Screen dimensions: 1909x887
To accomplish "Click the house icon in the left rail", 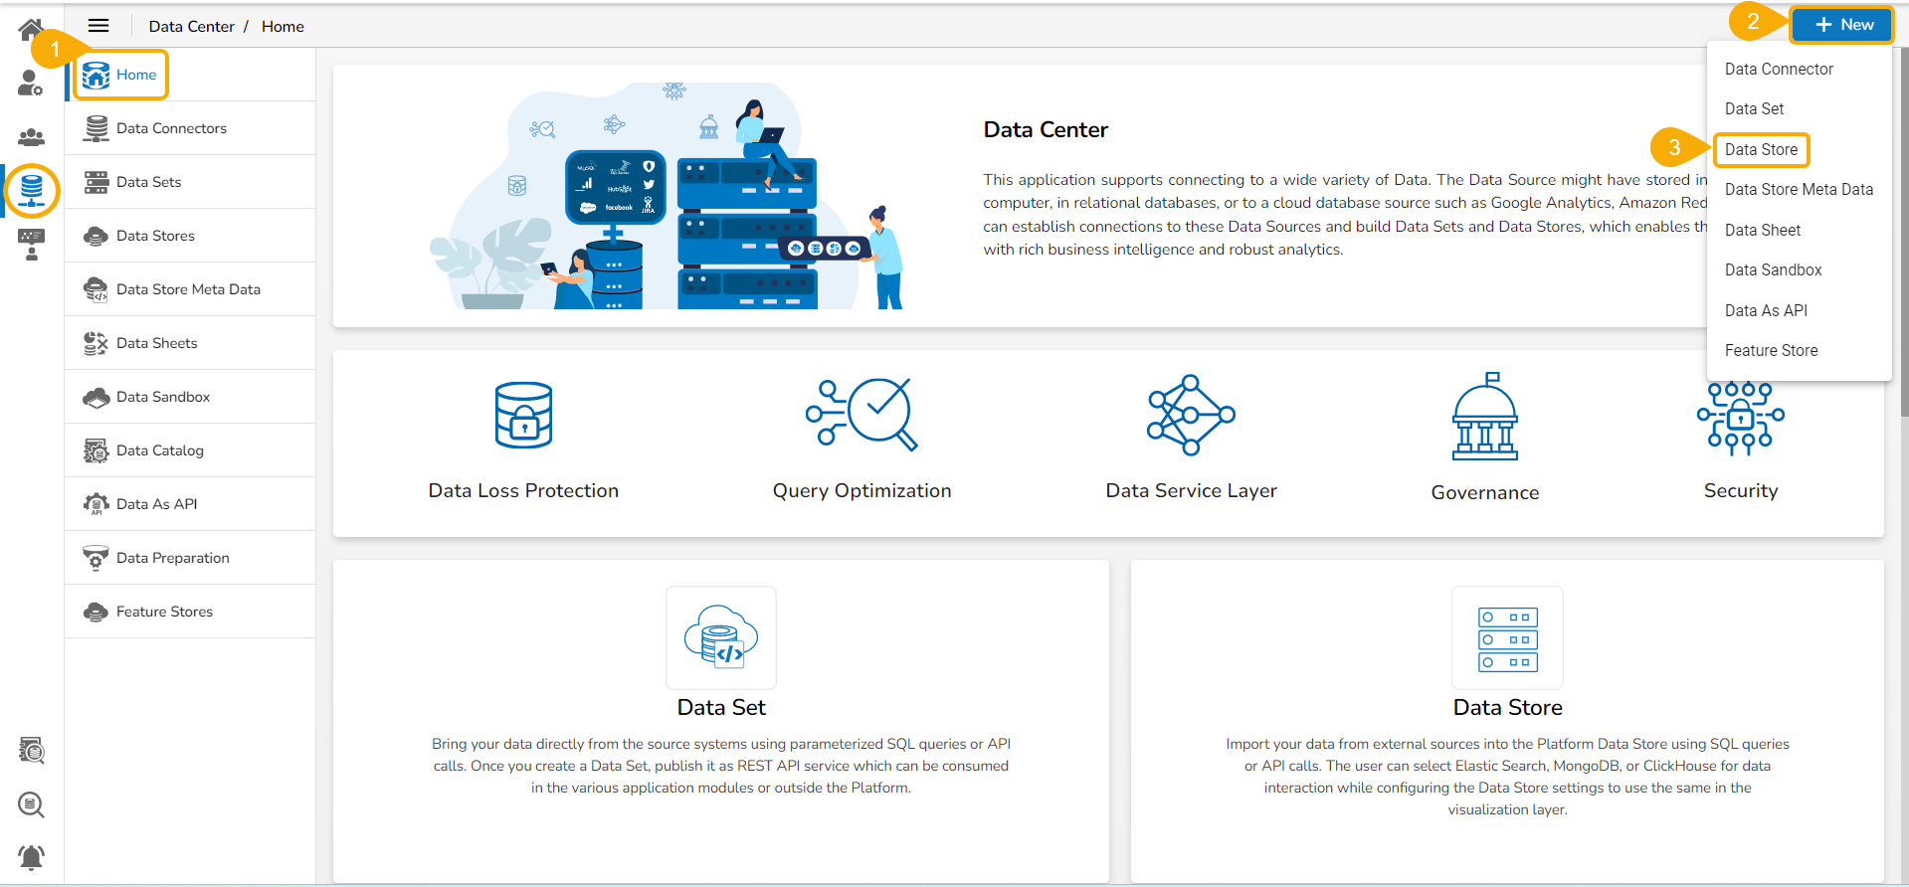I will click(31, 30).
